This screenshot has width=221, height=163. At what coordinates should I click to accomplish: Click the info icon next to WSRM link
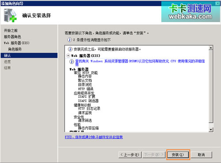click(72, 61)
